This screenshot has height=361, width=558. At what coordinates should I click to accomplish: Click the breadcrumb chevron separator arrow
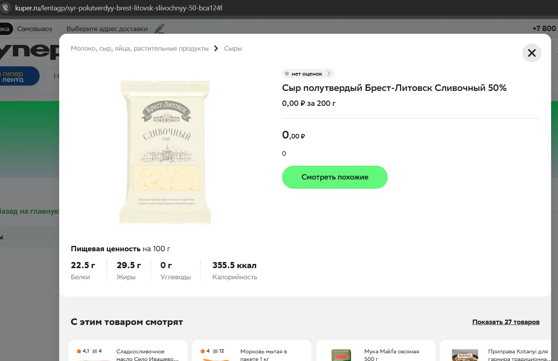(x=216, y=48)
